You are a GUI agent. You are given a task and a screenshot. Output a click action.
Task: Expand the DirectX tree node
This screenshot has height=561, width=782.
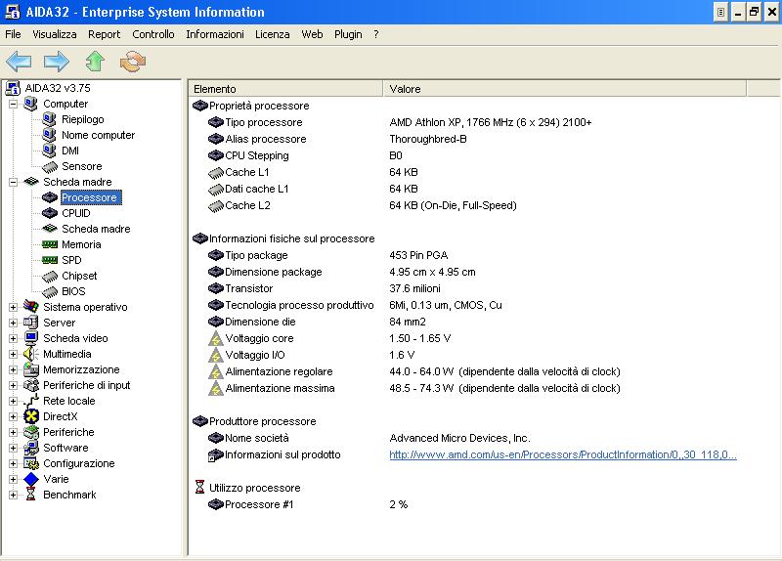tap(13, 416)
